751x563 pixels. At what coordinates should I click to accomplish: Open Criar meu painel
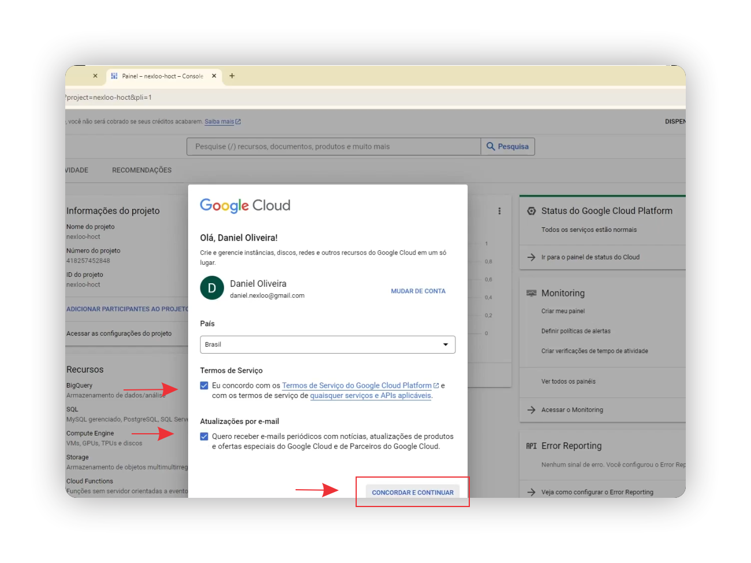(x=563, y=311)
